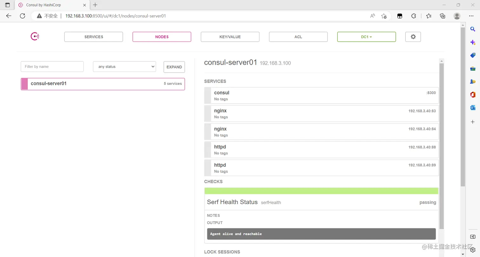This screenshot has width=480, height=257.
Task: Open the shopping tag sidebar icon
Action: [x=473, y=55]
